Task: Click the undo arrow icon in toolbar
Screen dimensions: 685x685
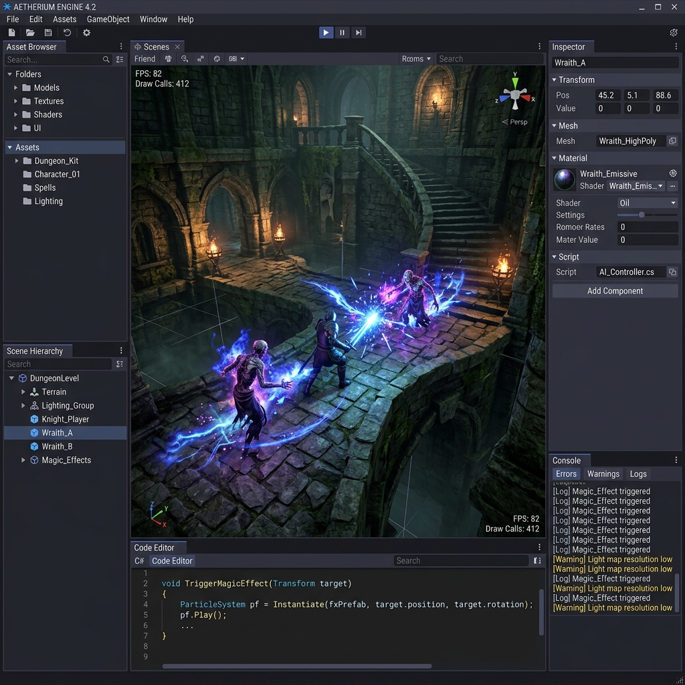Action: pyautogui.click(x=67, y=32)
